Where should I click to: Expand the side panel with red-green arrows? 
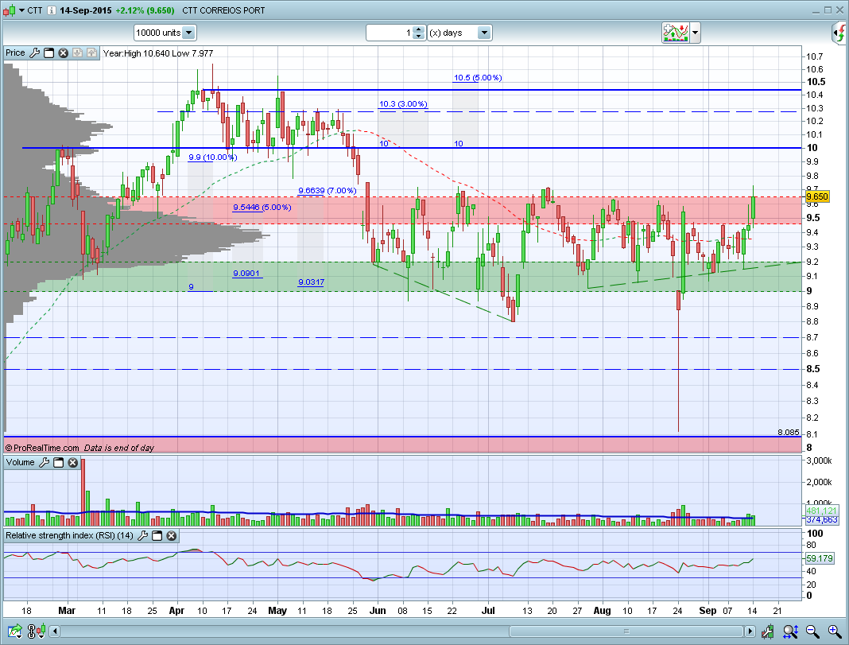click(840, 33)
